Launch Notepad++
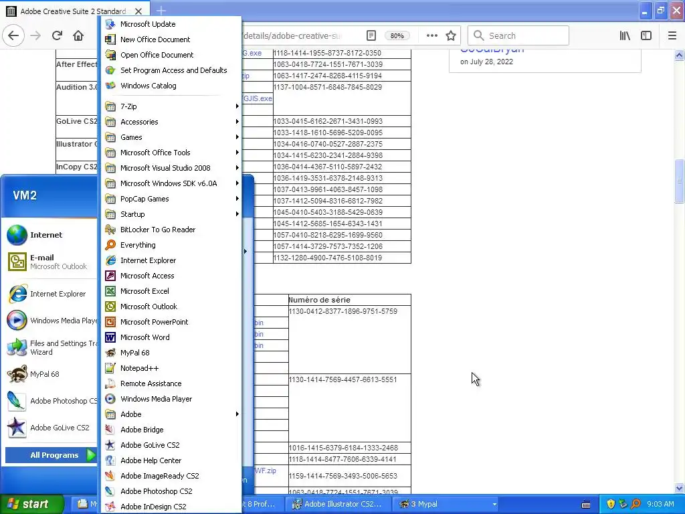 [171, 368]
